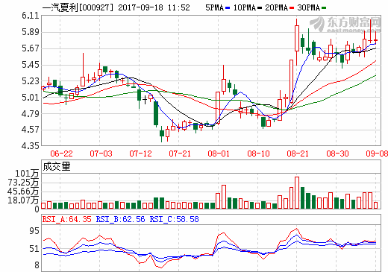The image size is (388, 272).
Task: Click the green 30PMA legend swatch
Action: 324,8
